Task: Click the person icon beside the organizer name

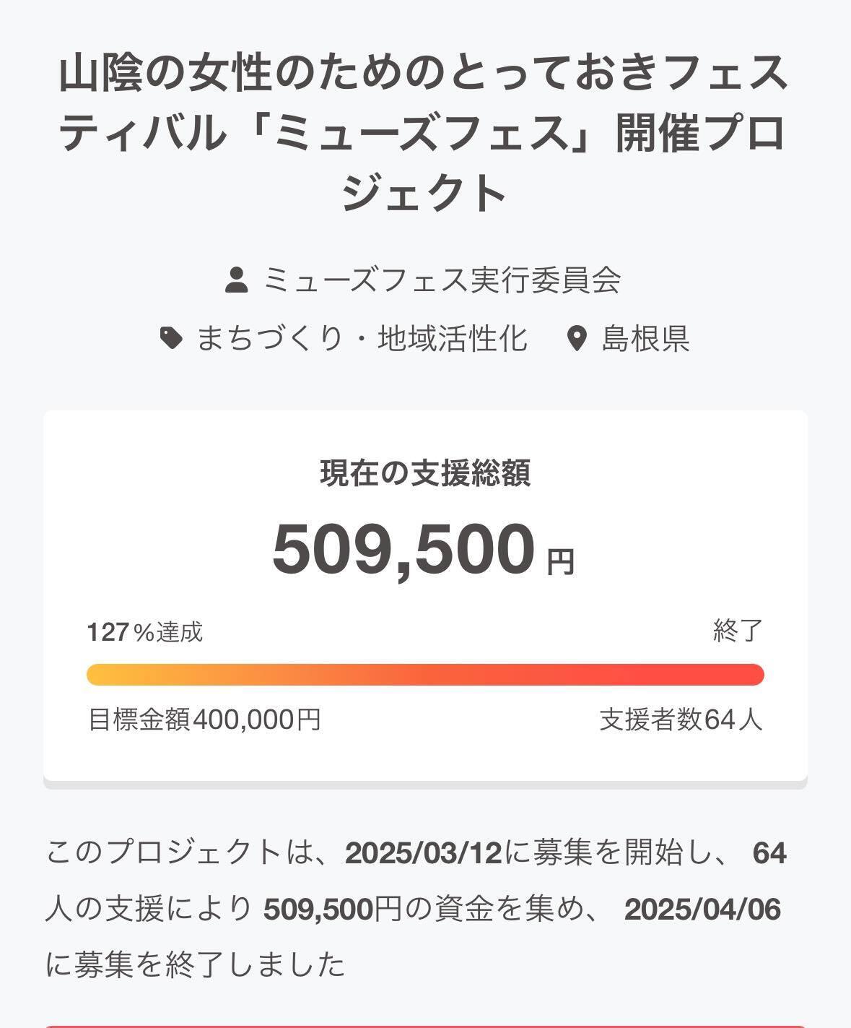Action: [x=236, y=280]
